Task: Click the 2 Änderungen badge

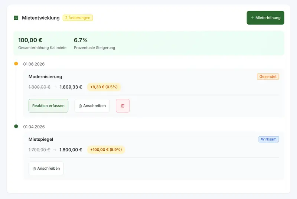Action: 78,18
